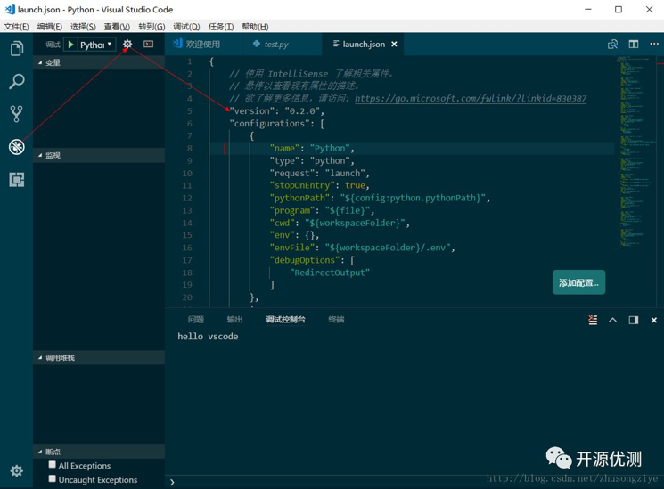664x489 pixels.
Task: Open the Debug view in activity bar
Action: [x=17, y=147]
